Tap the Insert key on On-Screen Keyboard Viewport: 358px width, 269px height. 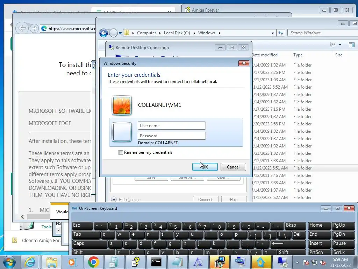coord(319,244)
